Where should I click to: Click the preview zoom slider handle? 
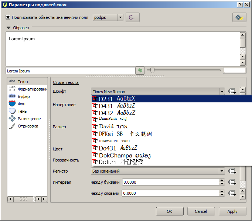coord(152,70)
